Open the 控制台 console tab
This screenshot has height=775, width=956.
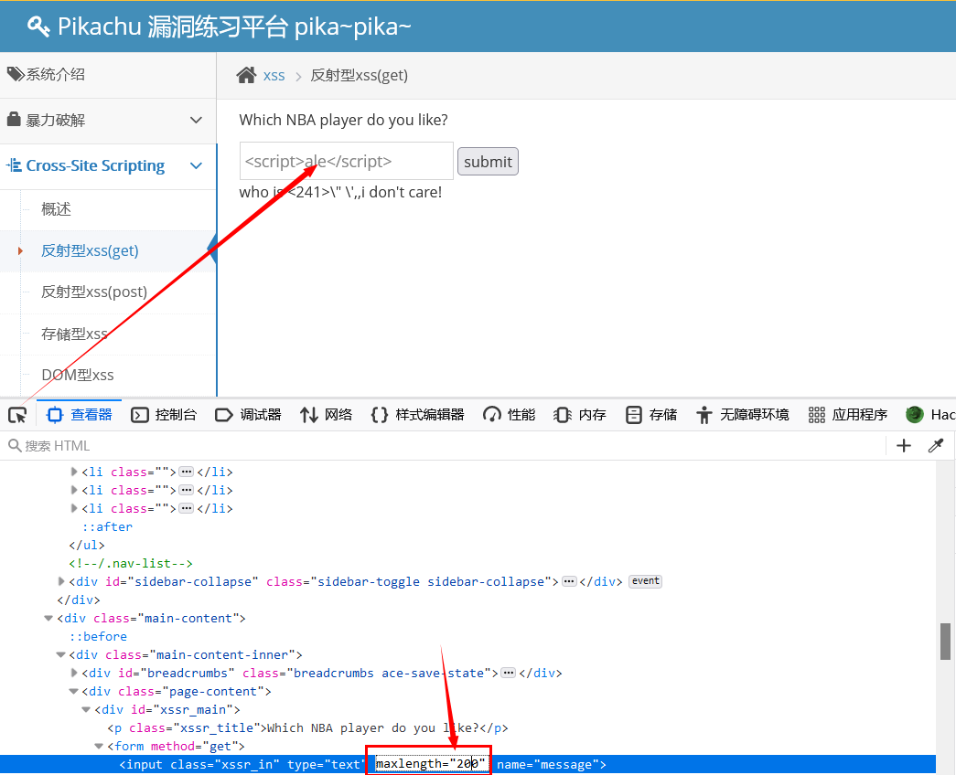(164, 415)
